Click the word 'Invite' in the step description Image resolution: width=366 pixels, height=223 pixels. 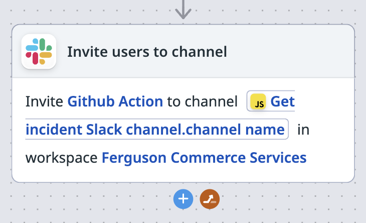[45, 102]
